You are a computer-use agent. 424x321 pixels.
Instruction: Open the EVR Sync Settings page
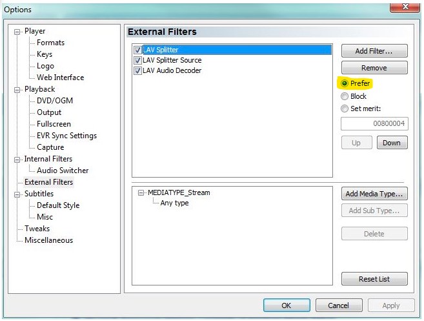tap(66, 136)
